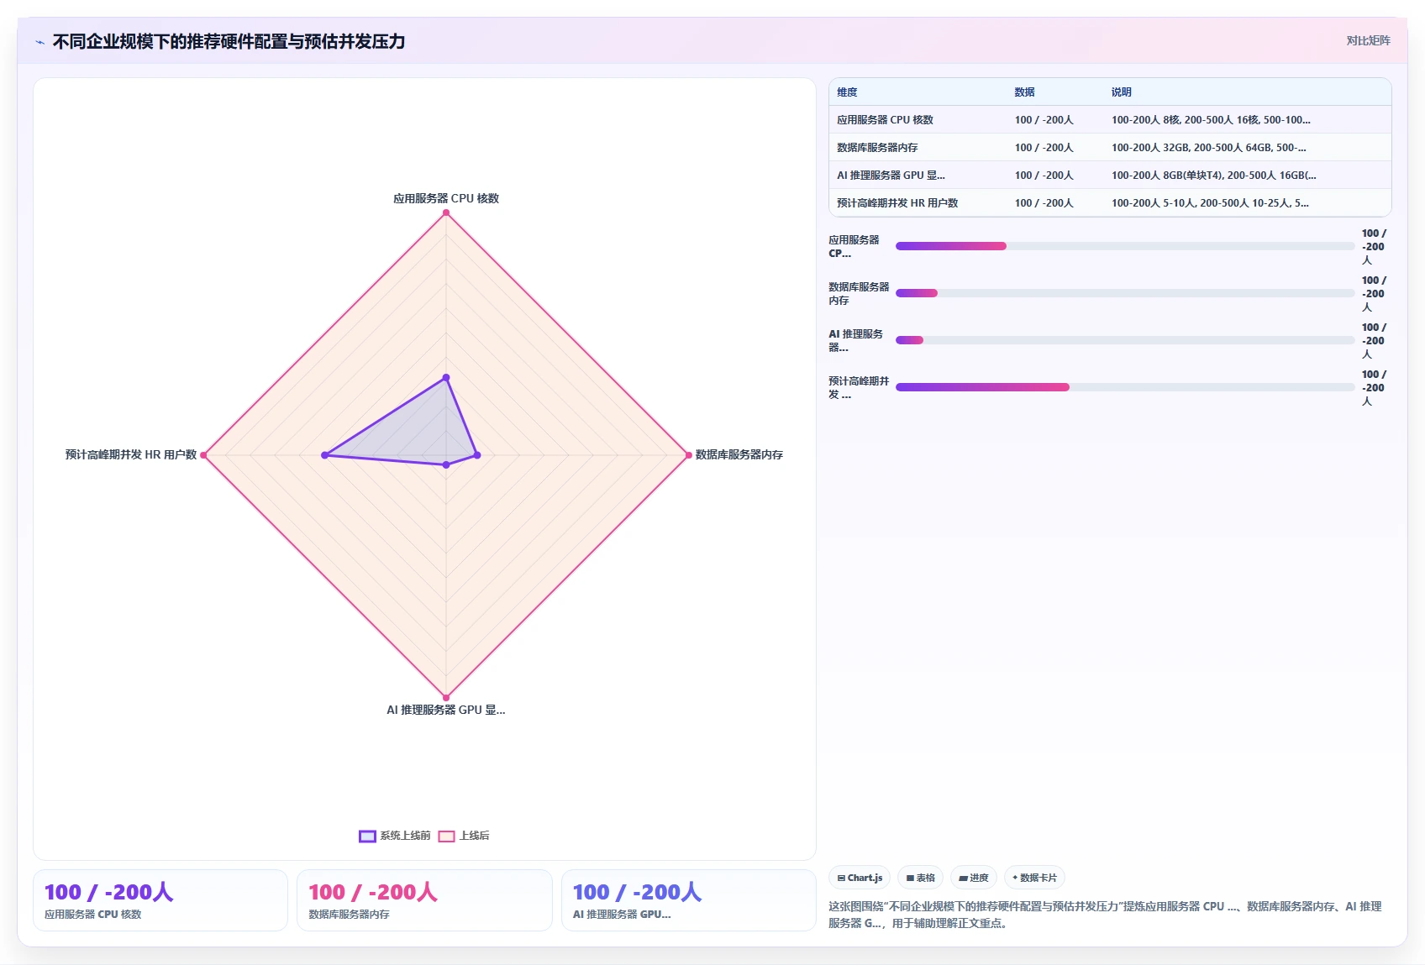Select the AI 推理服务器 GPU 显... table row
This screenshot has height=965, width=1425.
click(x=1110, y=176)
